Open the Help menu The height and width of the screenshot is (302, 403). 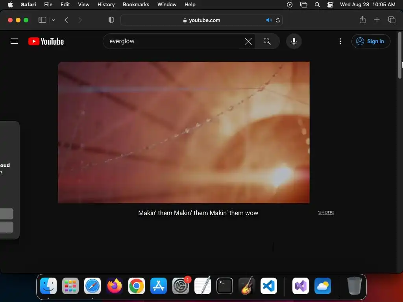[x=190, y=4]
